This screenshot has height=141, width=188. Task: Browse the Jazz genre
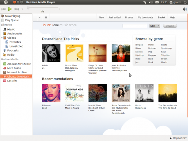[x=137, y=62]
